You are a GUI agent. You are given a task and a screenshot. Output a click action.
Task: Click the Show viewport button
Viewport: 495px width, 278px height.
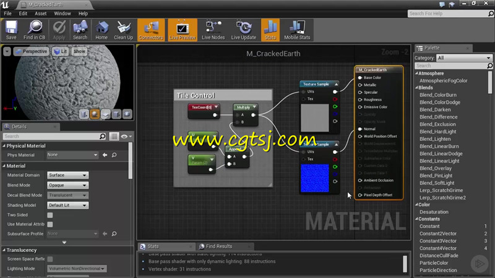click(x=79, y=51)
